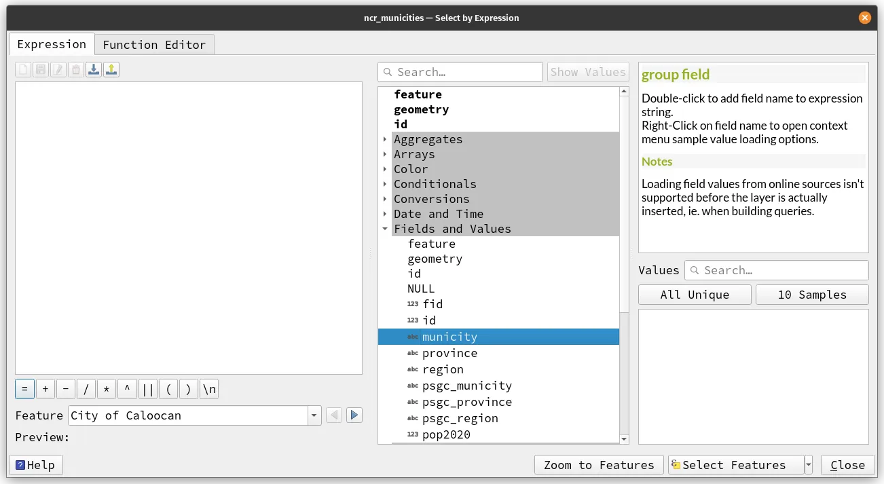Open the Select Features dropdown arrow
Image resolution: width=884 pixels, height=484 pixels.
coord(807,465)
